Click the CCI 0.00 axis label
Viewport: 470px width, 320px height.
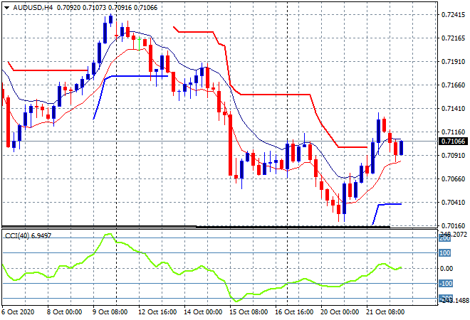[x=446, y=269]
